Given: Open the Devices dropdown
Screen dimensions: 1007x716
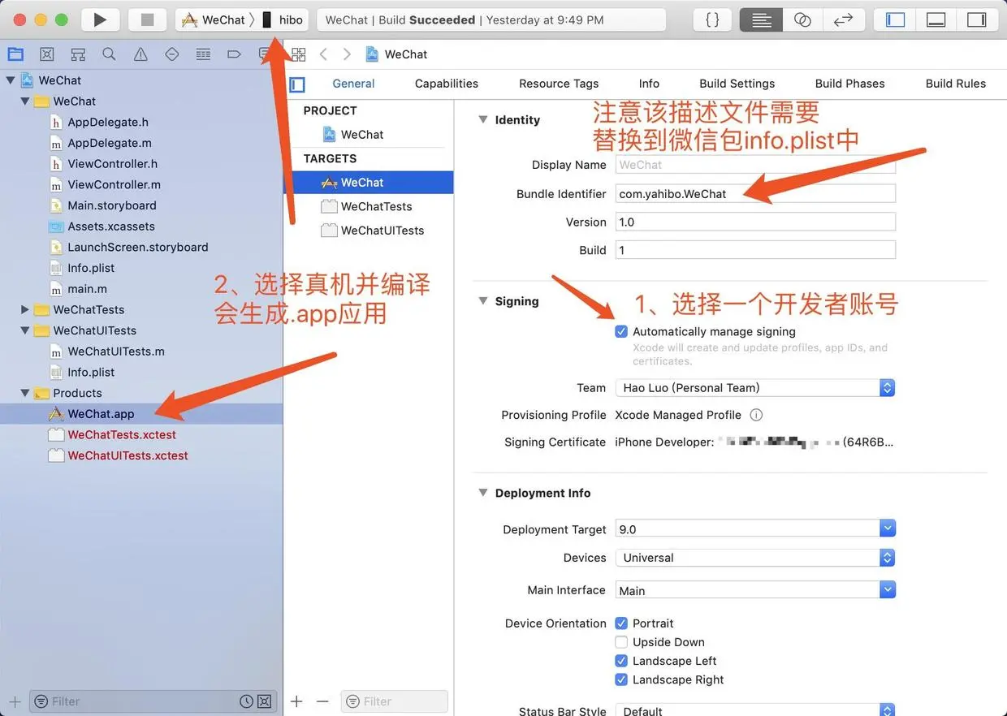Looking at the screenshot, I should pyautogui.click(x=754, y=558).
